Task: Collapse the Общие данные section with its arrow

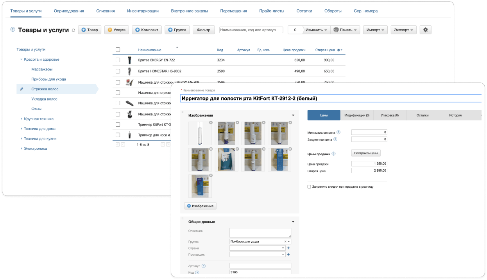Action: [x=293, y=222]
